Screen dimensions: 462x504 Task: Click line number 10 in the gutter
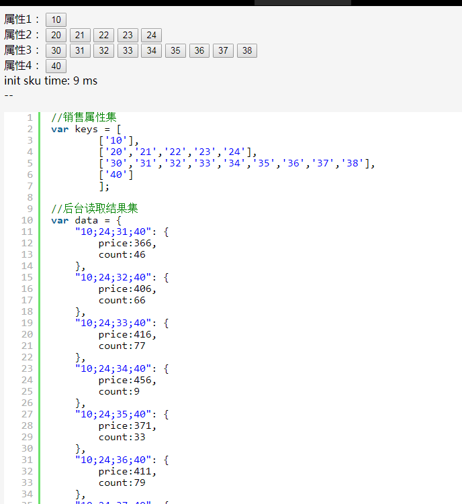click(28, 221)
